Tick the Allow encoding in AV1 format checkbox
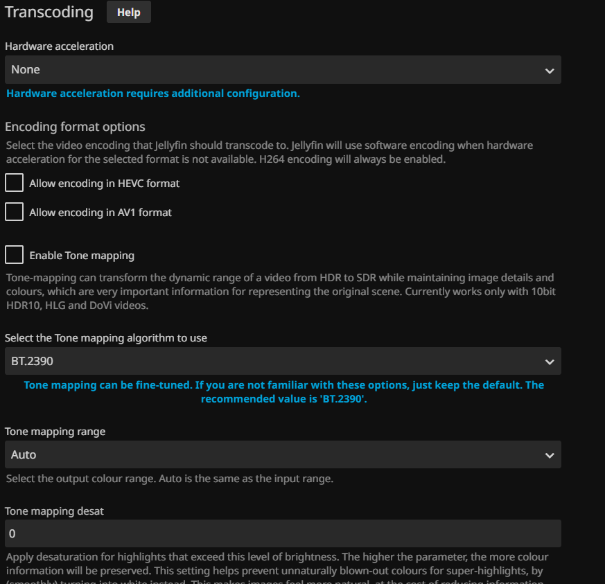 coord(15,212)
